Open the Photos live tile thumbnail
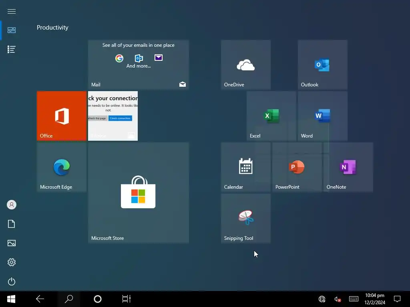This screenshot has height=307, width=410. (x=113, y=116)
